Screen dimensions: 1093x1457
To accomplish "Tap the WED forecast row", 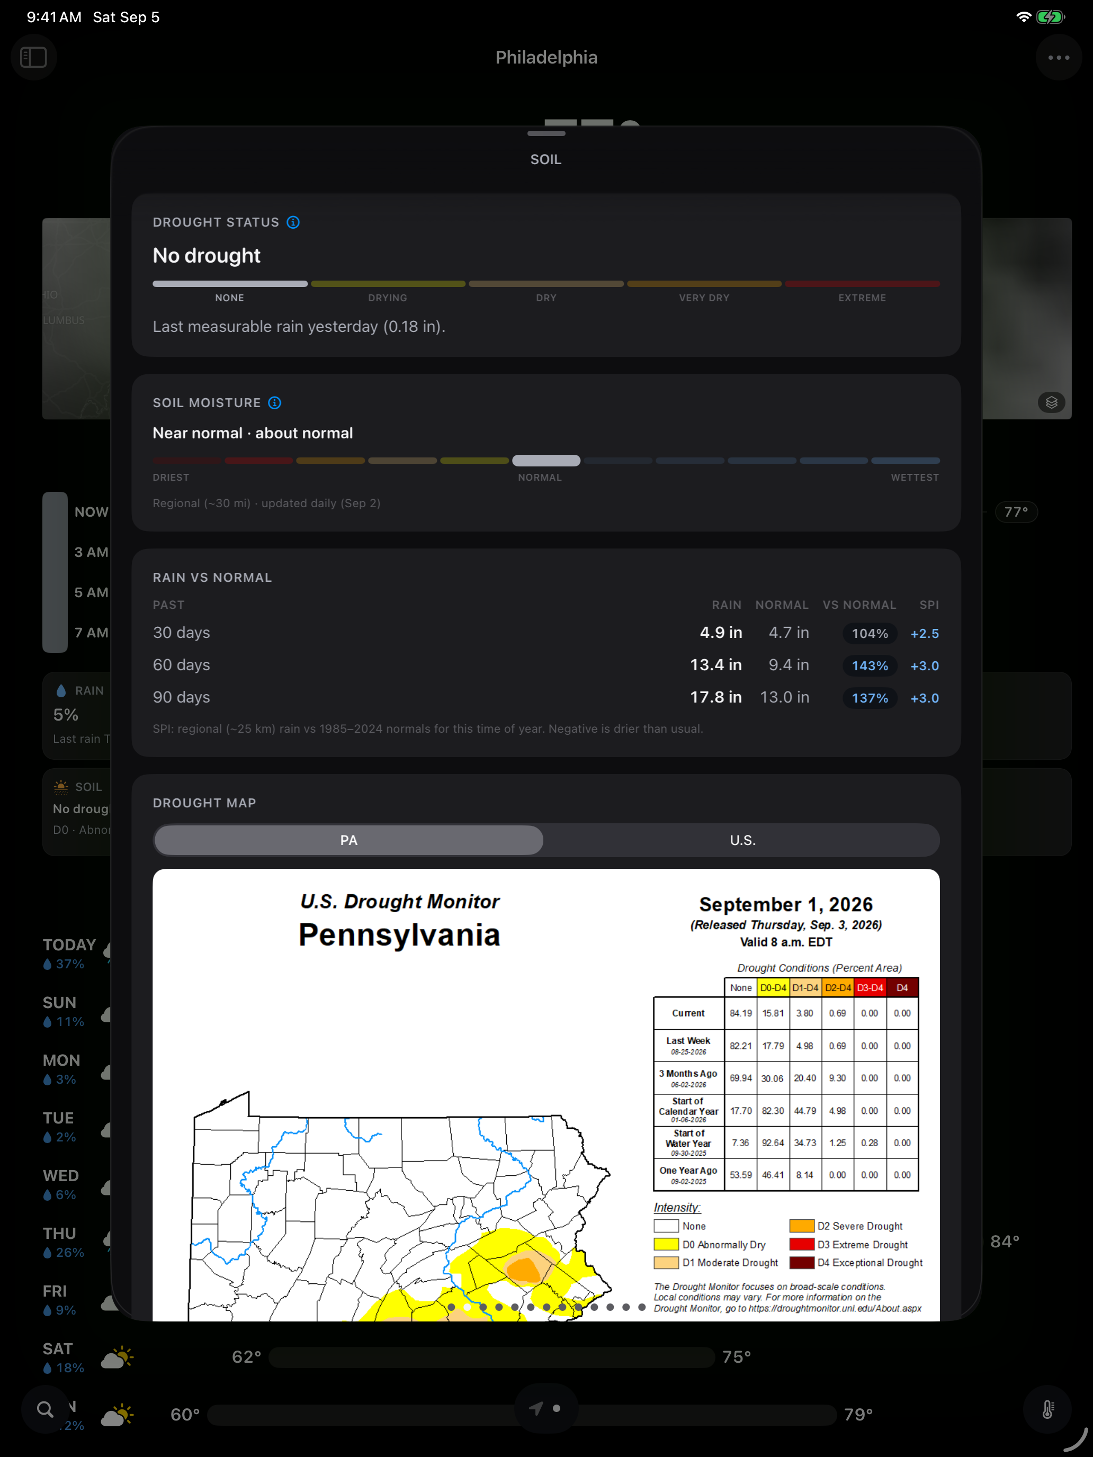I will pos(76,1185).
